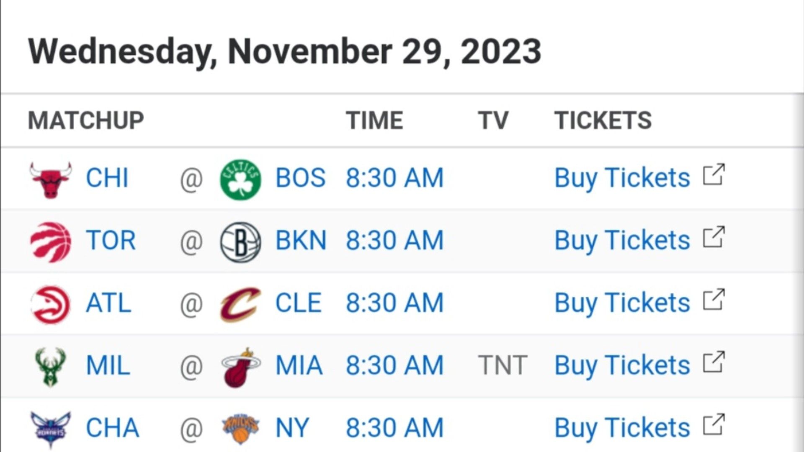The width and height of the screenshot is (804, 452).
Task: Buy Tickets for CHI at BOS
Action: [x=622, y=178]
